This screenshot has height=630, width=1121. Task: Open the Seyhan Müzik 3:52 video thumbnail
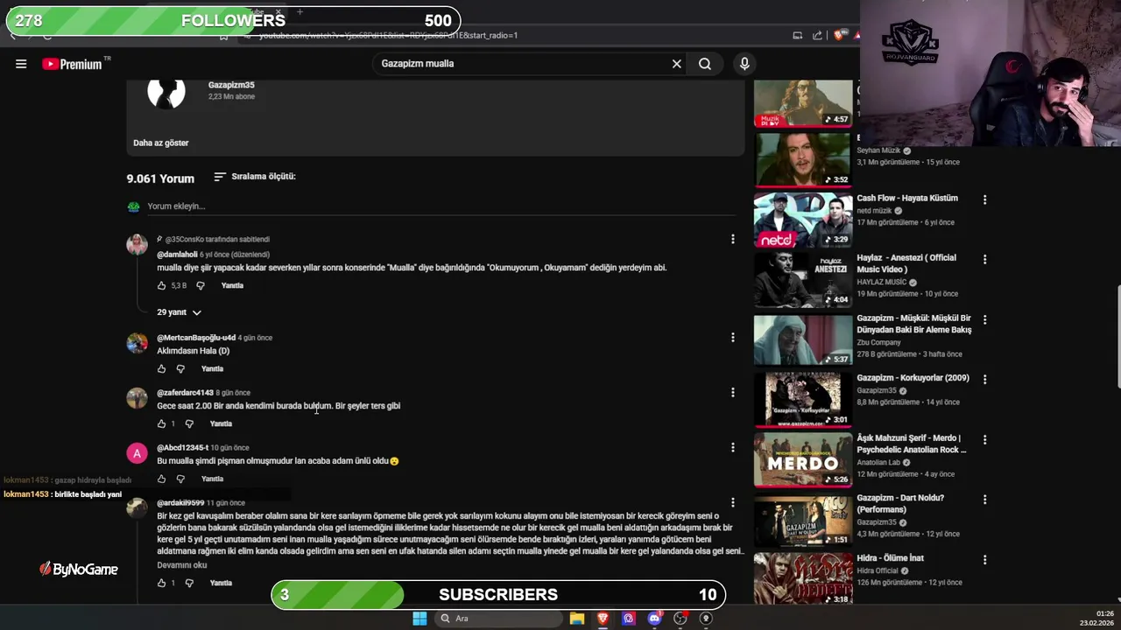point(803,160)
